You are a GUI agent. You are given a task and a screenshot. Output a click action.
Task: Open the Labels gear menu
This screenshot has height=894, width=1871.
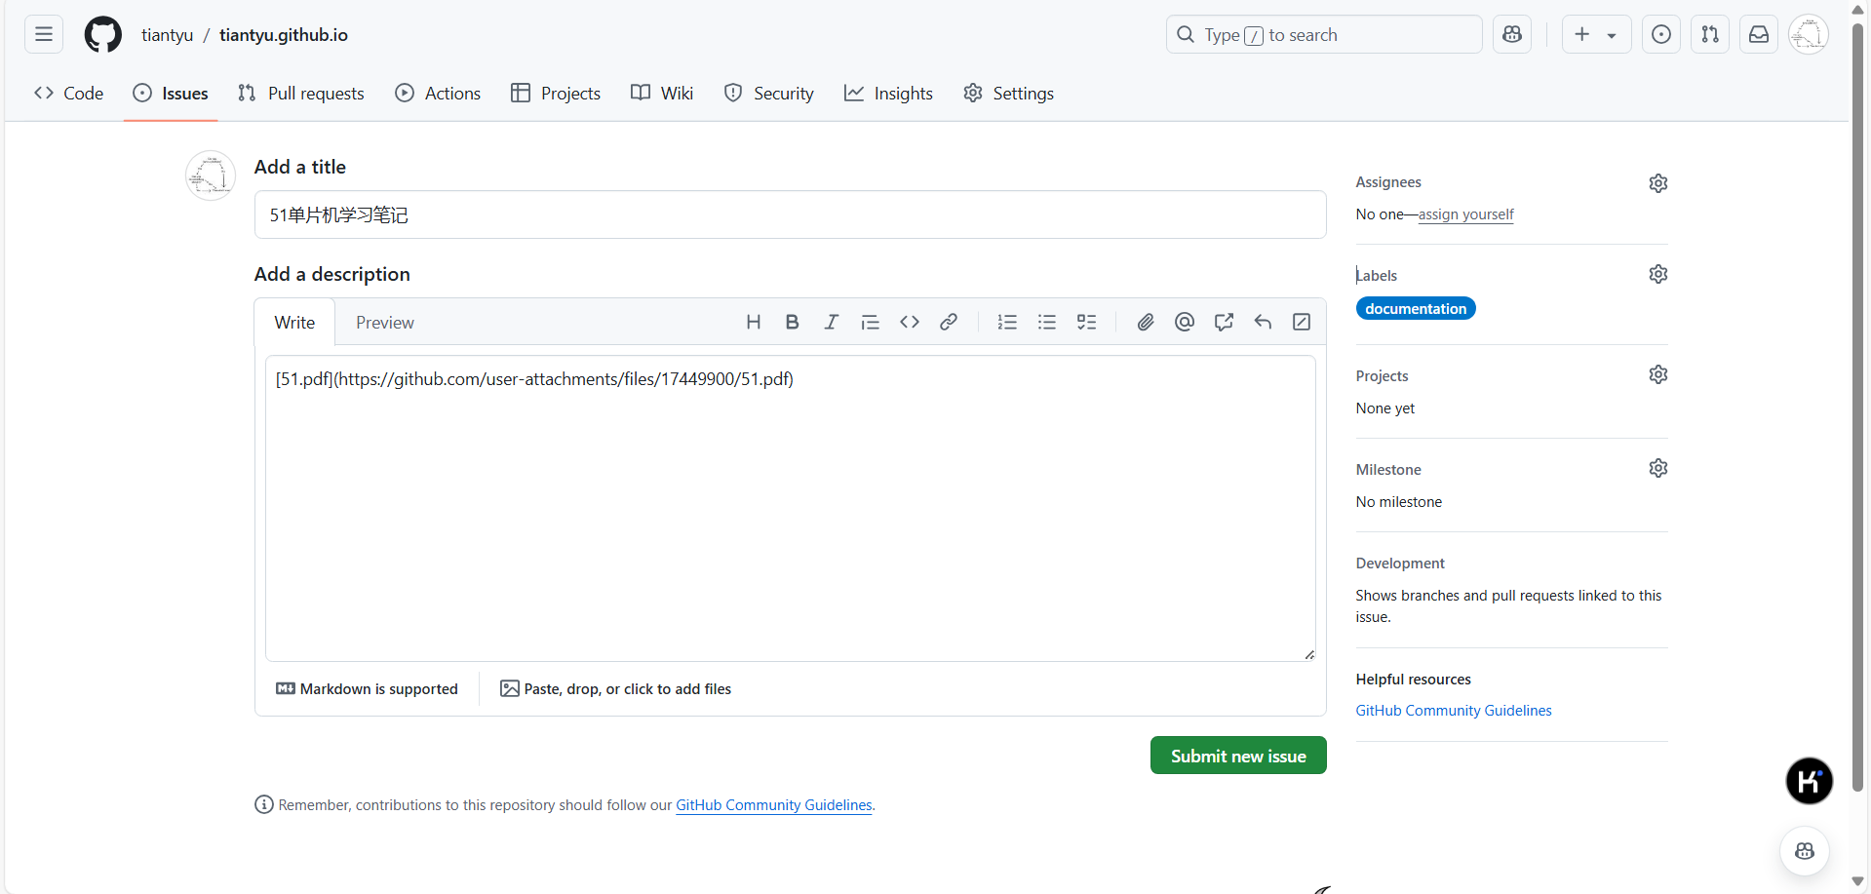(1657, 274)
